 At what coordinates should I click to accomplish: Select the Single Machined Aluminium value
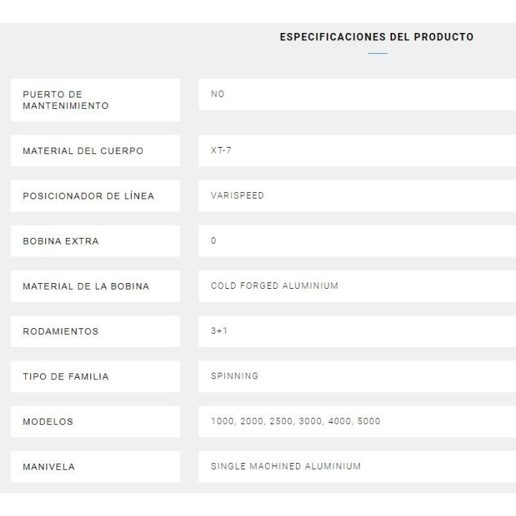(285, 467)
